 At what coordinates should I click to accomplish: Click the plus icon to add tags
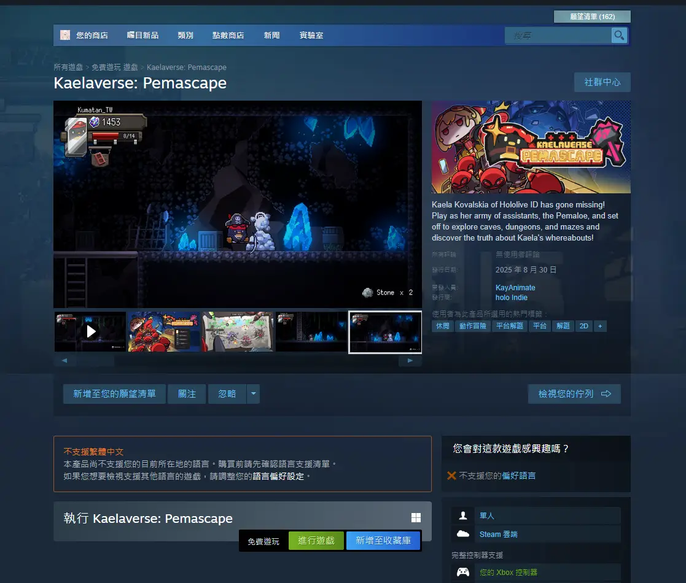coord(600,326)
